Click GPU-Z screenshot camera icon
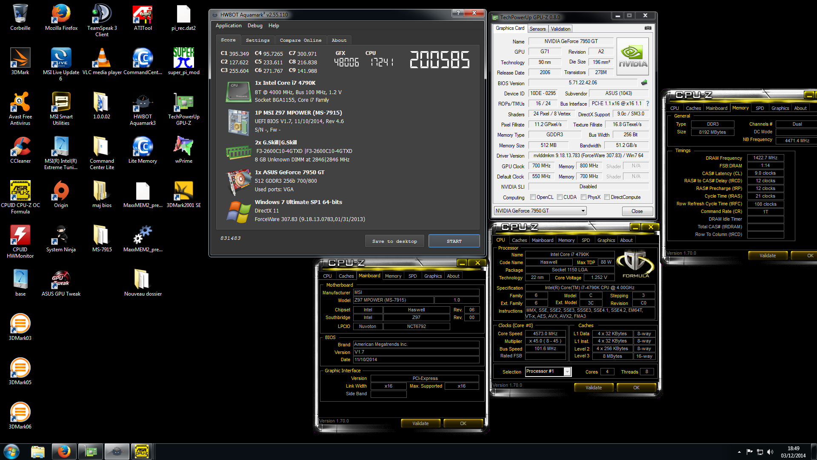This screenshot has height=460, width=817. tap(648, 28)
